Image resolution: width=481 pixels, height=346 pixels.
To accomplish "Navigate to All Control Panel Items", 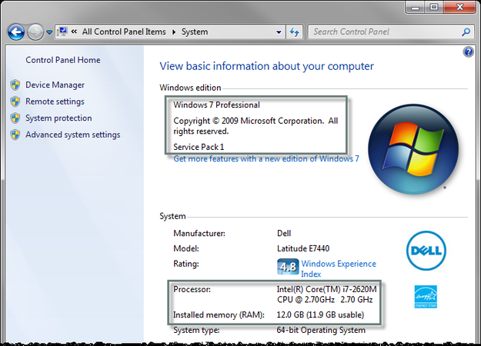I will tap(124, 32).
